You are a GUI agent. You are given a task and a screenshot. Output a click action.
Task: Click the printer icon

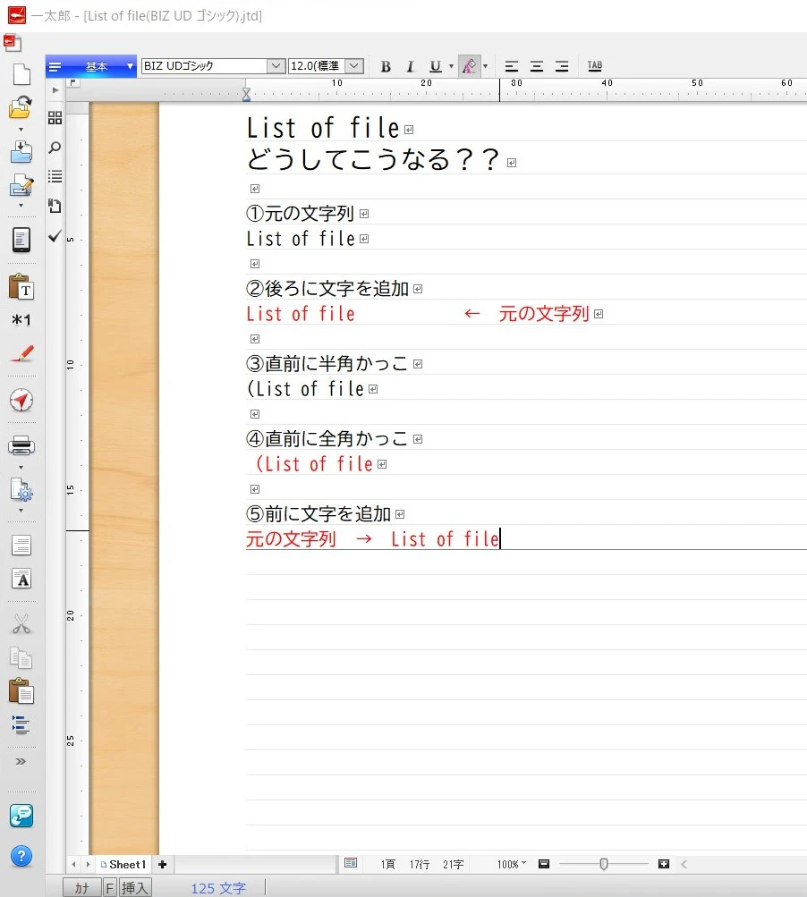click(21, 445)
